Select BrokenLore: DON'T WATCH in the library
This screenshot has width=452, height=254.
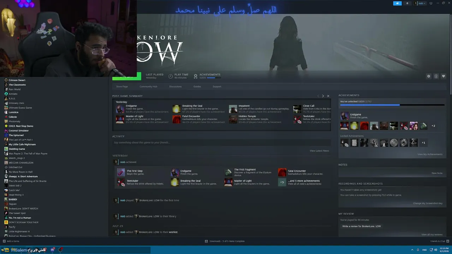23,208
